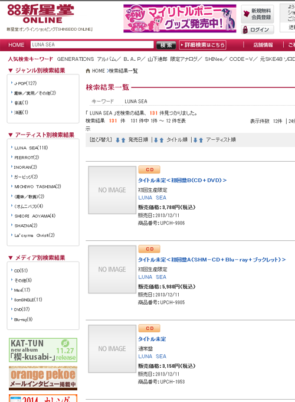Click the search field containing LUNA SEA
The height and width of the screenshot is (402, 295).
92,45
